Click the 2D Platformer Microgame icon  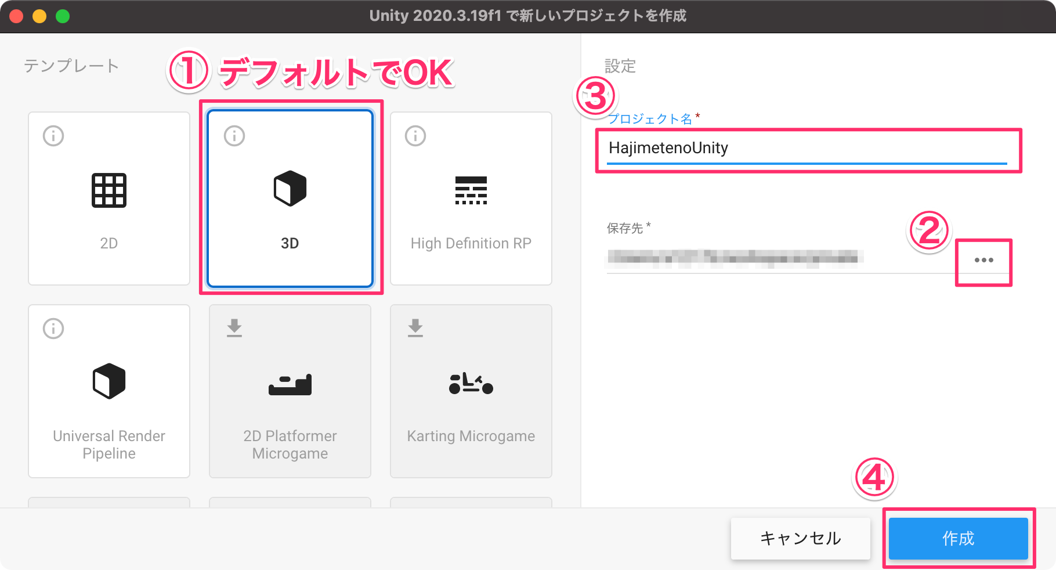tap(290, 385)
